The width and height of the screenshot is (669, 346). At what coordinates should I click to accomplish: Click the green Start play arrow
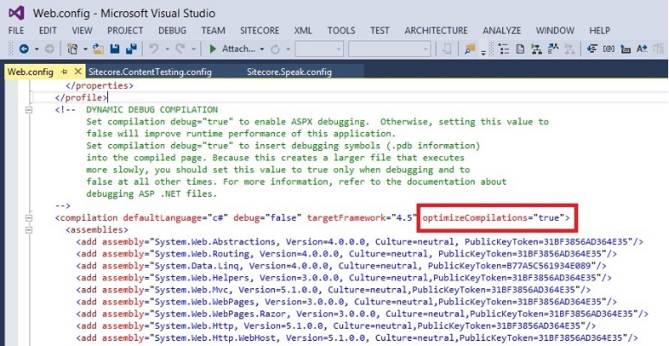coord(213,49)
